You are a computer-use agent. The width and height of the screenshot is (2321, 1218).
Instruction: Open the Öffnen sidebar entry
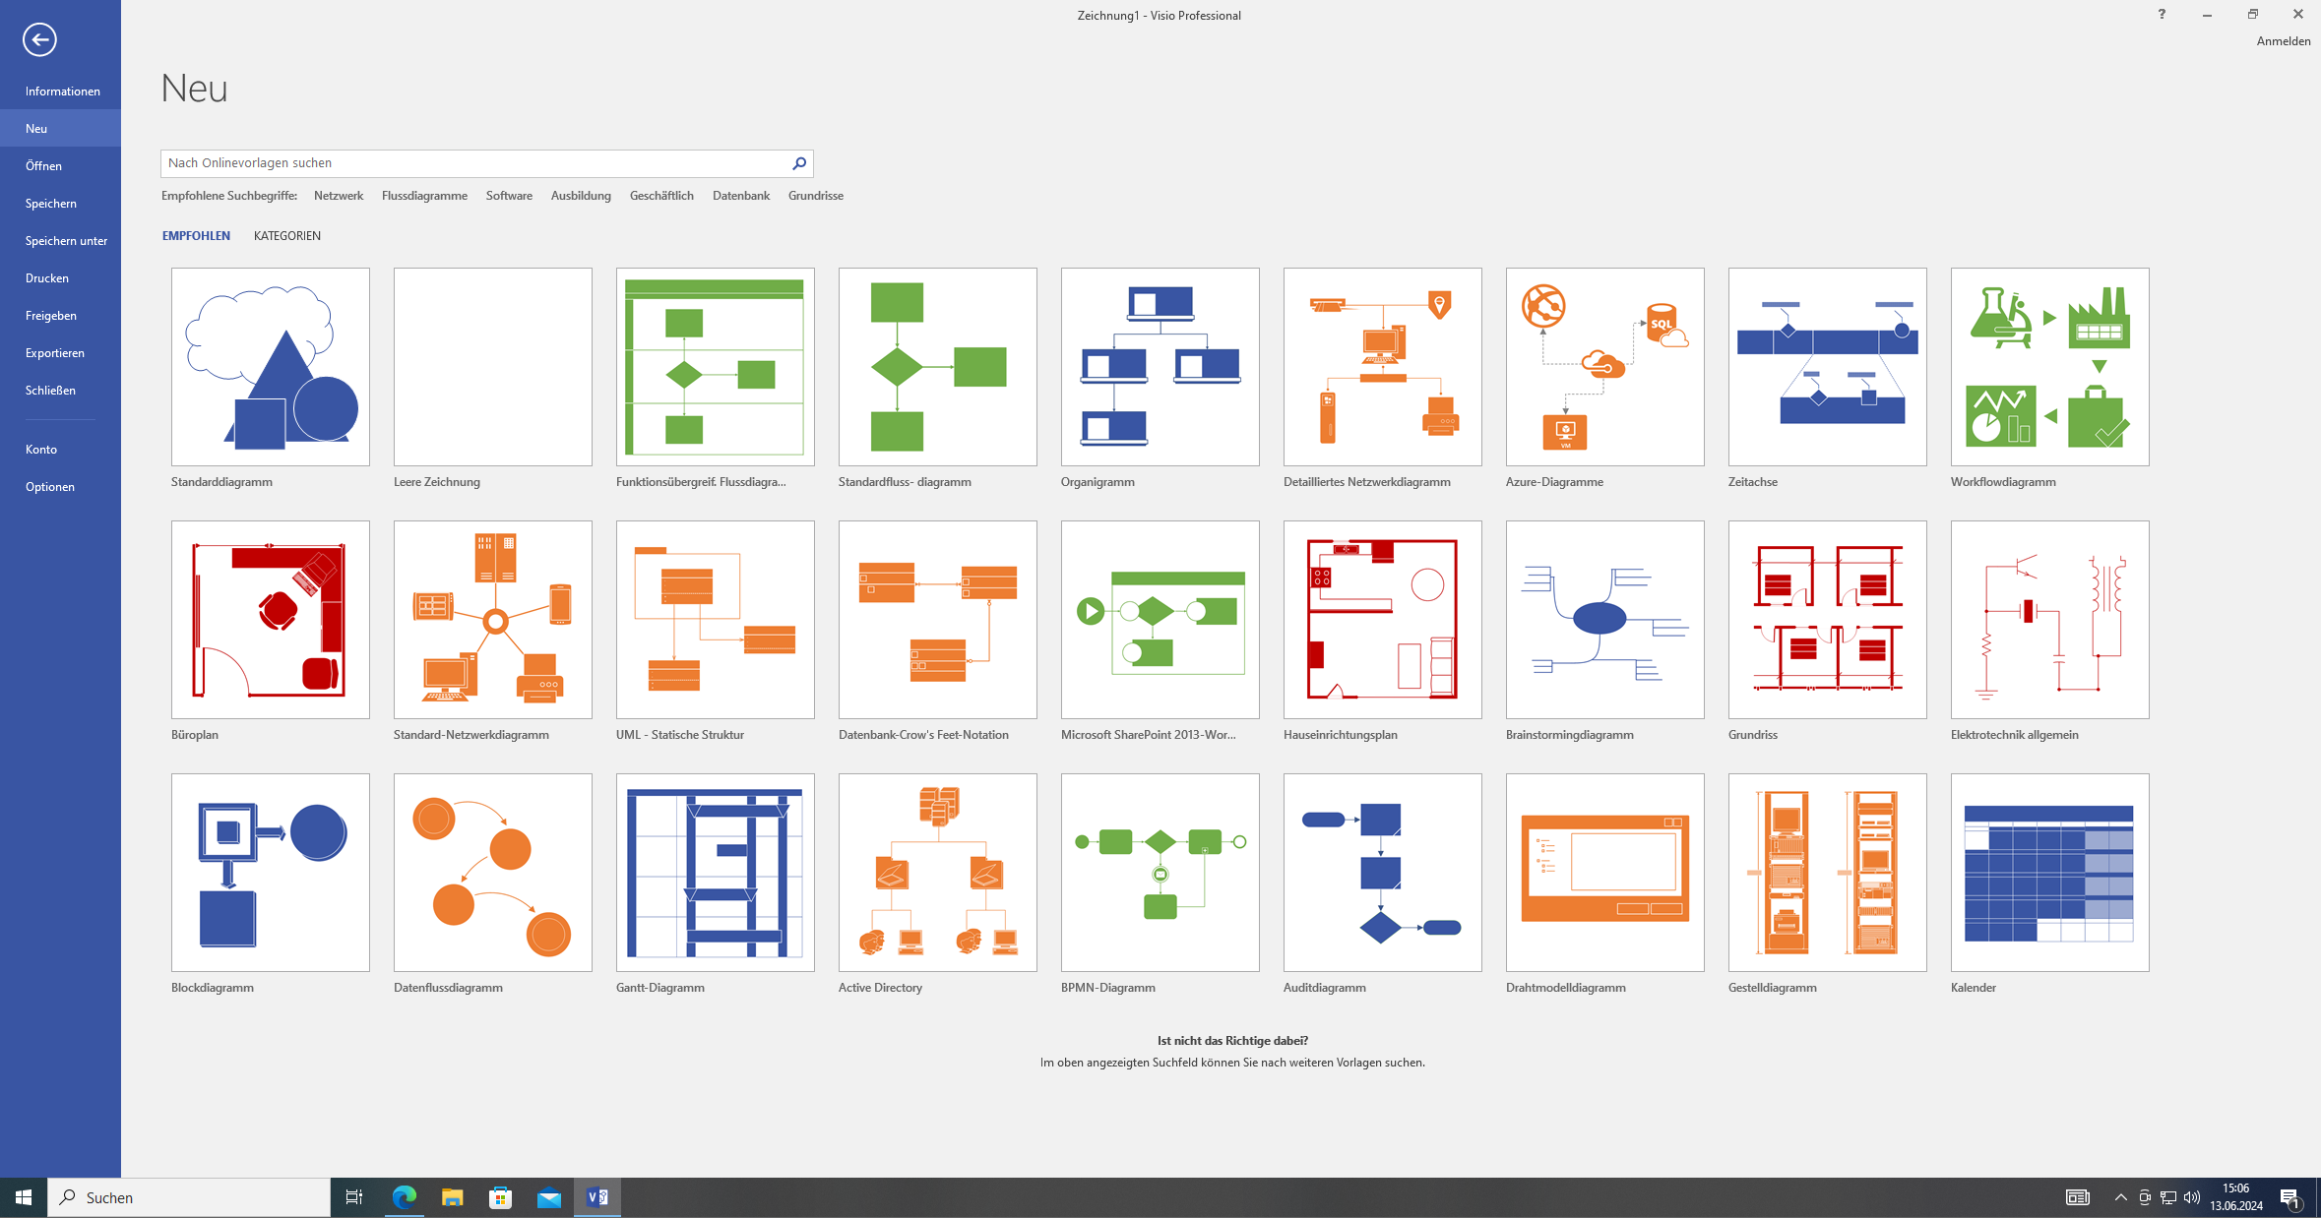[x=60, y=166]
